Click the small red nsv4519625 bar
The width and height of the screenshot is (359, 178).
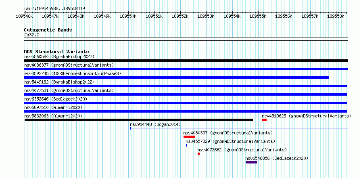pos(265,120)
